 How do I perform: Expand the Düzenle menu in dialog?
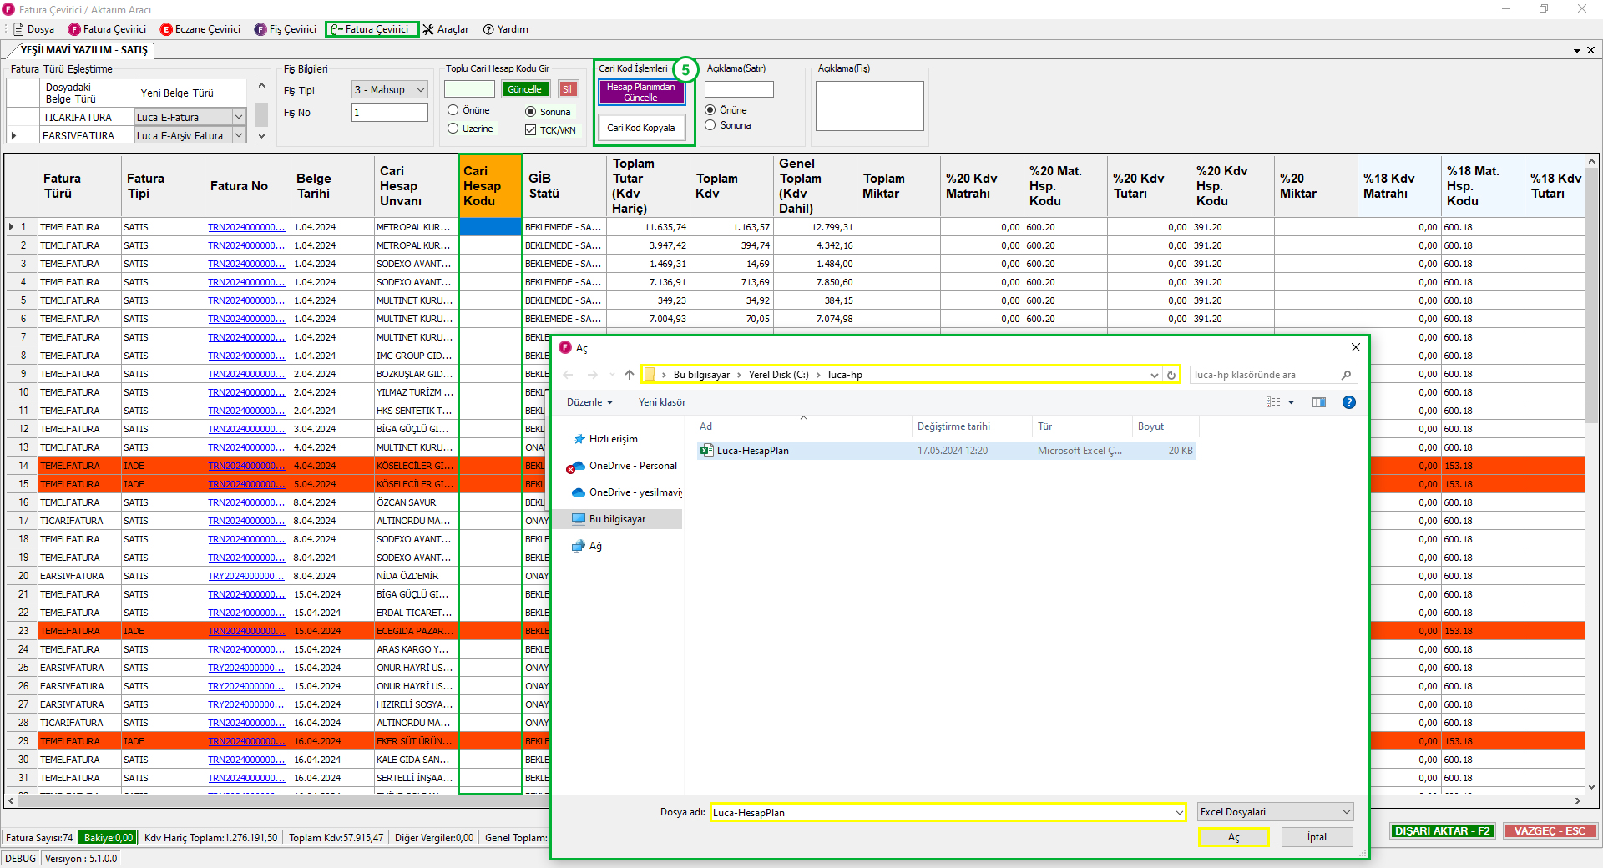pyautogui.click(x=589, y=402)
